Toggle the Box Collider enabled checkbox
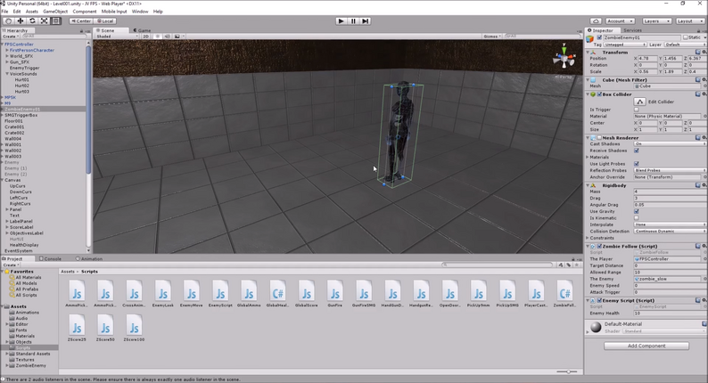Viewport: 708px width, 383px height. 599,94
